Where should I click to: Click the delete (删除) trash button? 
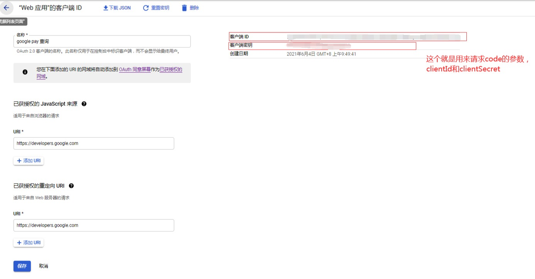tap(190, 8)
